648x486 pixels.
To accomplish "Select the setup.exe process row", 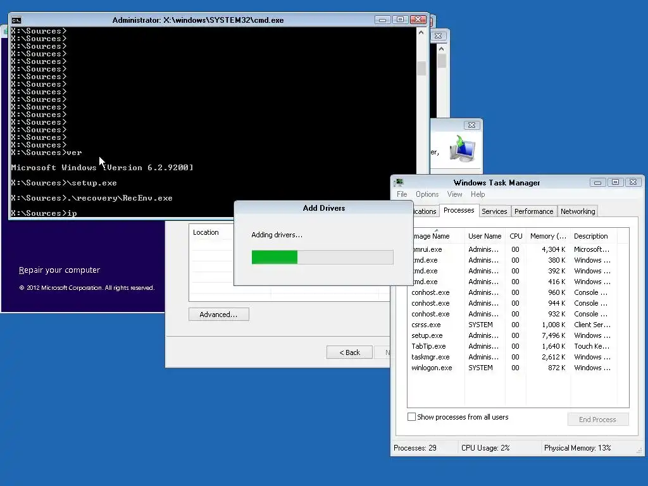I will click(x=511, y=335).
